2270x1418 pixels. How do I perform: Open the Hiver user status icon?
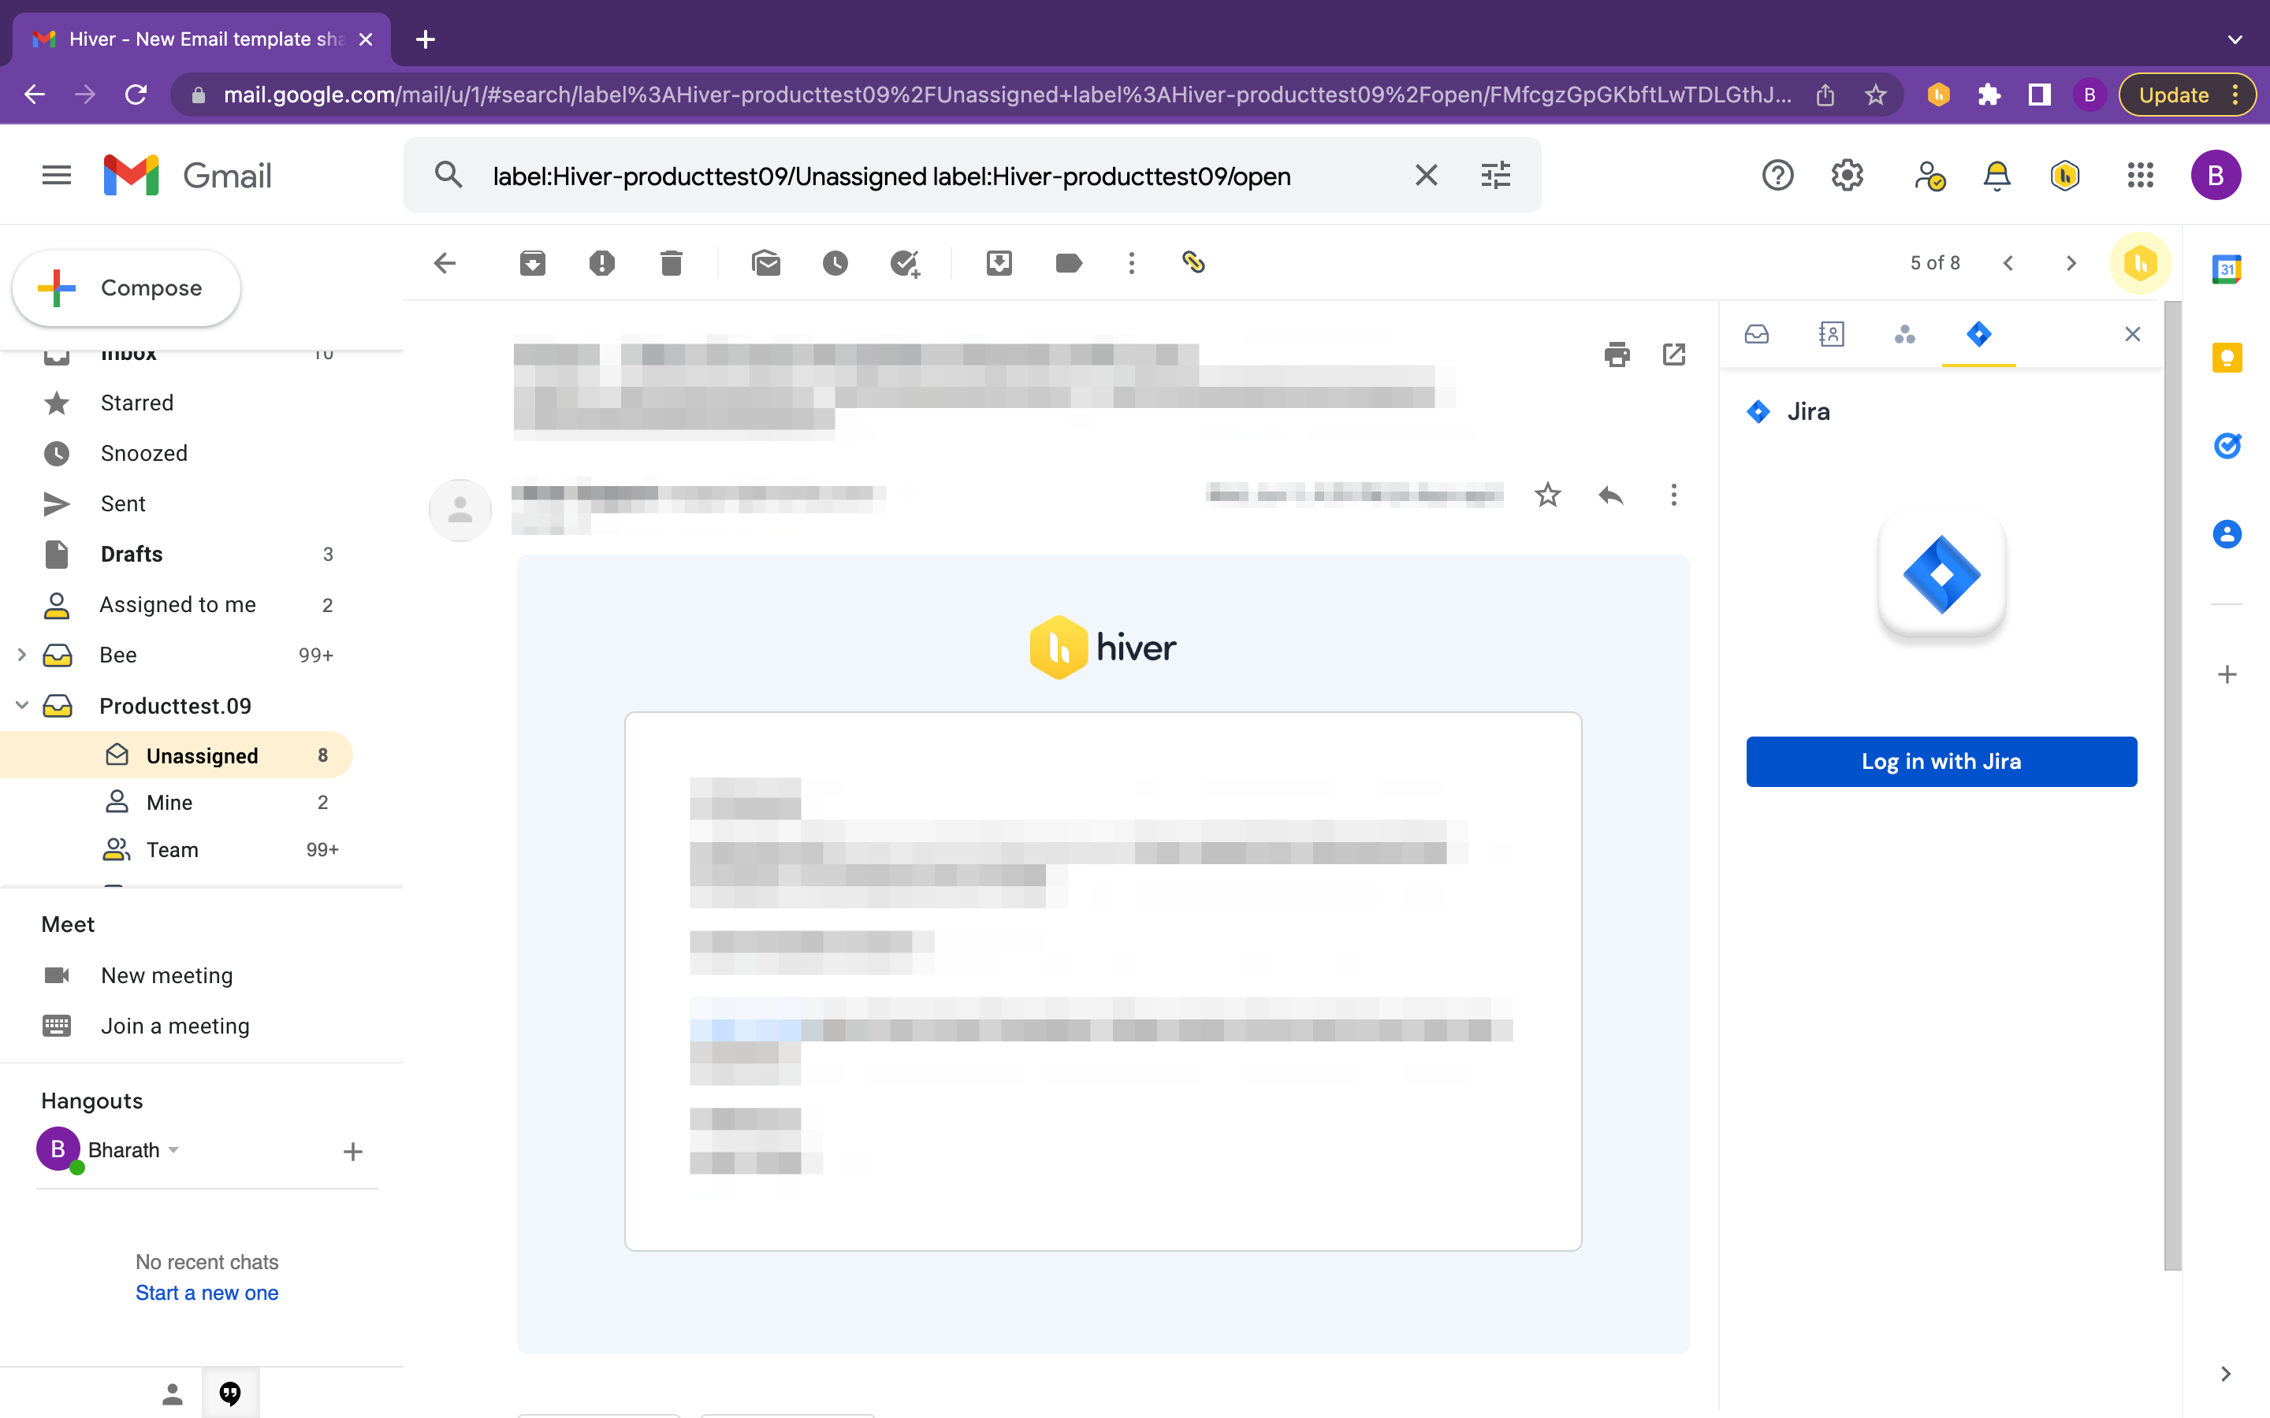(x=1929, y=176)
